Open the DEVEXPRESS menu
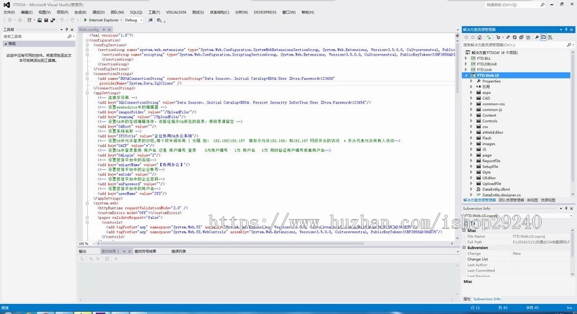 pos(265,12)
